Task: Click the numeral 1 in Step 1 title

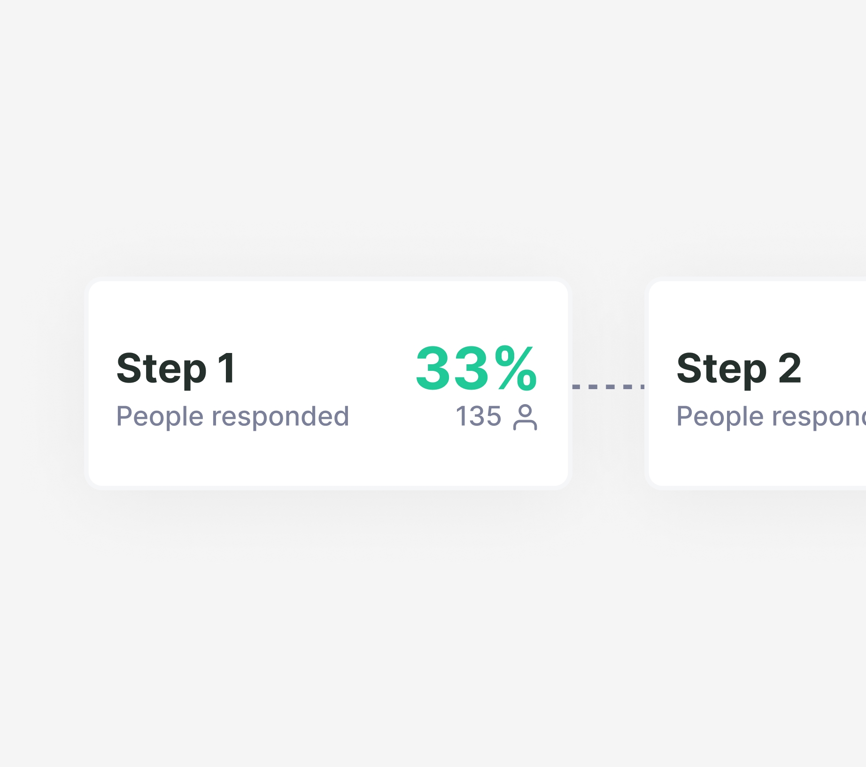Action: tap(227, 368)
